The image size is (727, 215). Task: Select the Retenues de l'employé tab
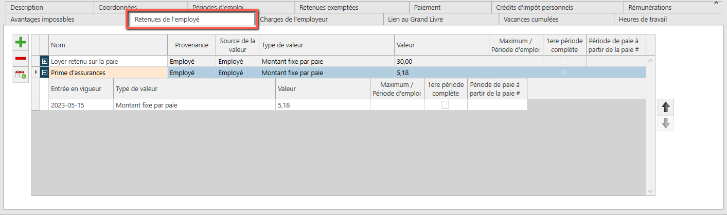(191, 20)
